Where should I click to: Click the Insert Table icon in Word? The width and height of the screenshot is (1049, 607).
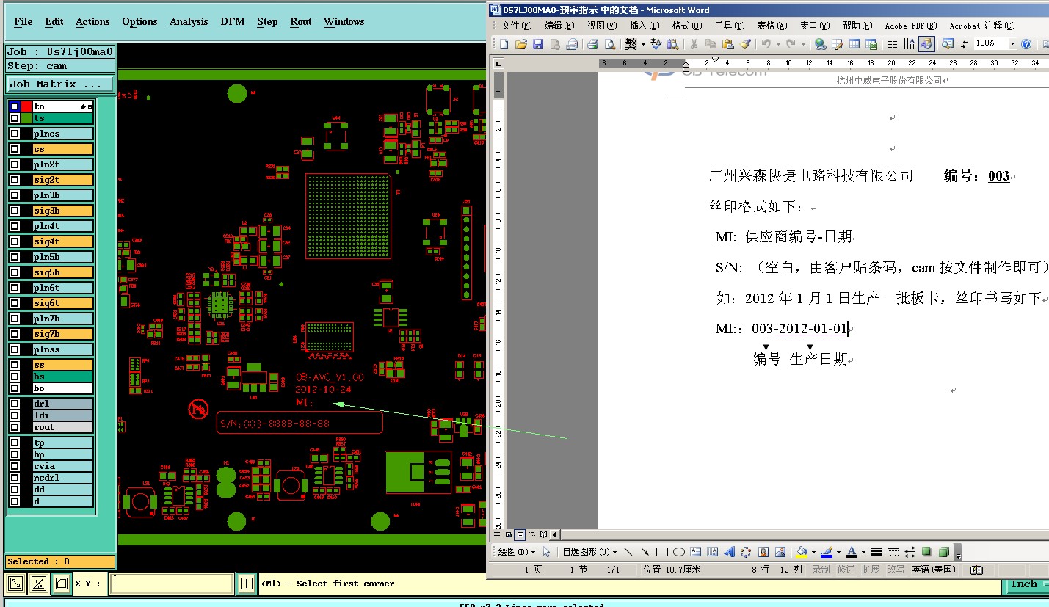854,44
